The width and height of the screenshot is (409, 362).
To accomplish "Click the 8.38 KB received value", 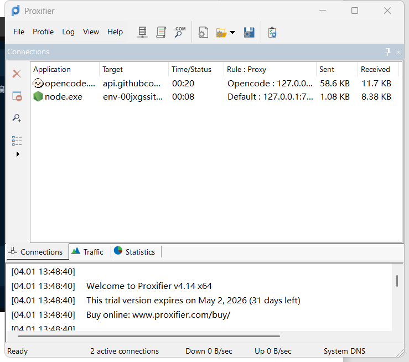I will point(376,97).
